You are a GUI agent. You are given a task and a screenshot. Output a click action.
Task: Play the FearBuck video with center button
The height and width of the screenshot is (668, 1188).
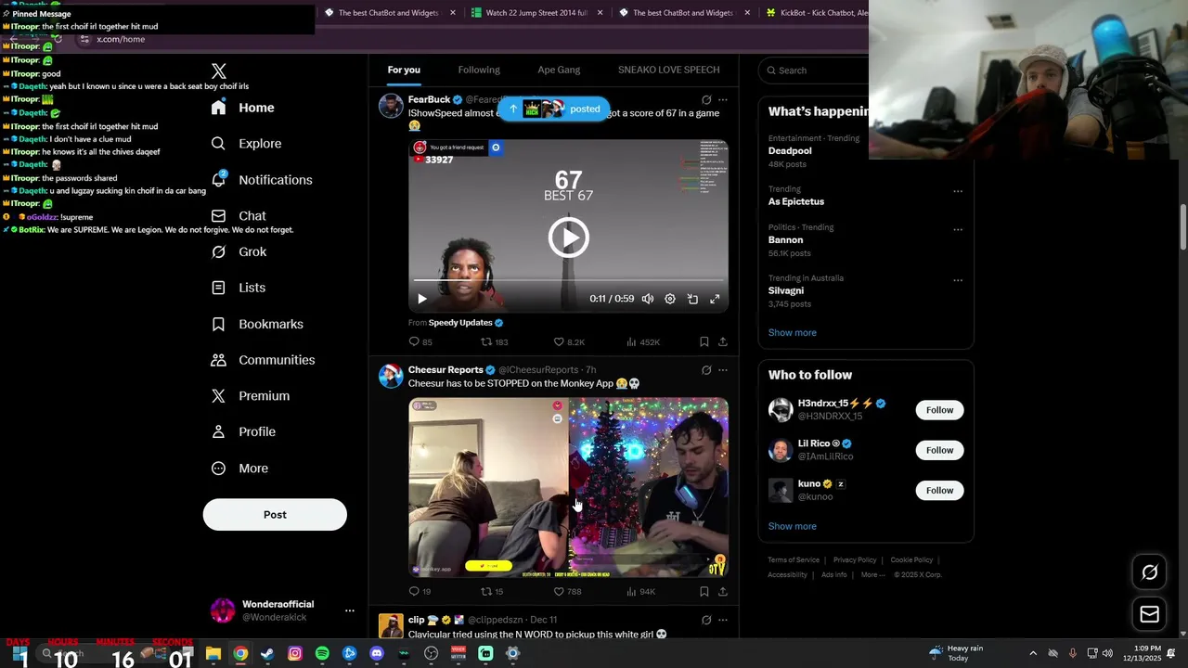[x=568, y=238]
